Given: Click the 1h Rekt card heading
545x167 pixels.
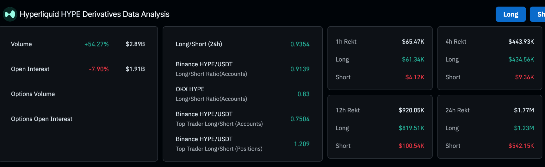Looking at the screenshot, I should (346, 42).
